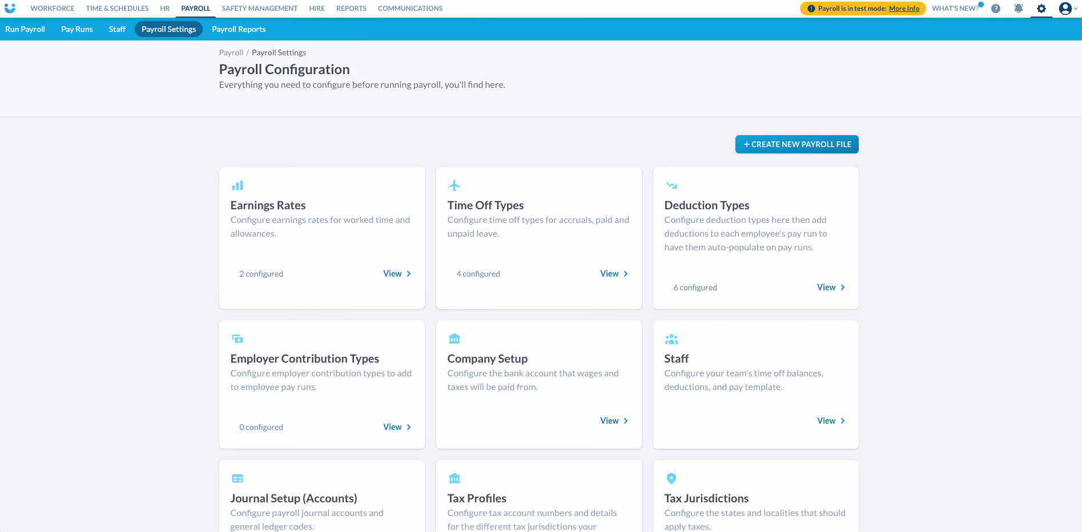The height and width of the screenshot is (532, 1082).
Task: View the Company Setup page
Action: click(x=614, y=421)
